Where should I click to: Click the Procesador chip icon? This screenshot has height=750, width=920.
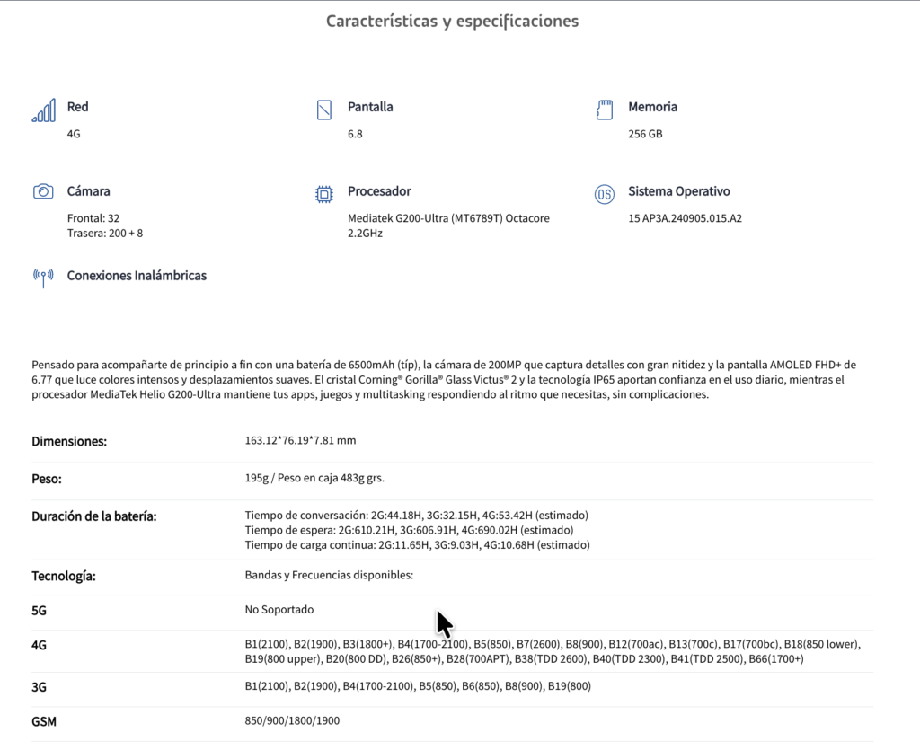[x=324, y=194]
